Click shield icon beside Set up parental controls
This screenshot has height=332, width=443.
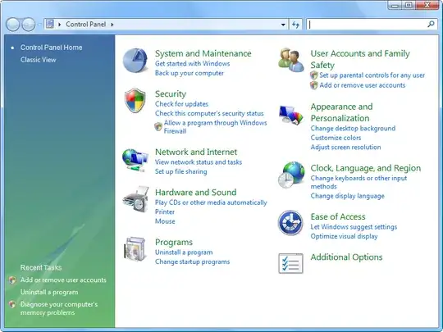tap(314, 75)
